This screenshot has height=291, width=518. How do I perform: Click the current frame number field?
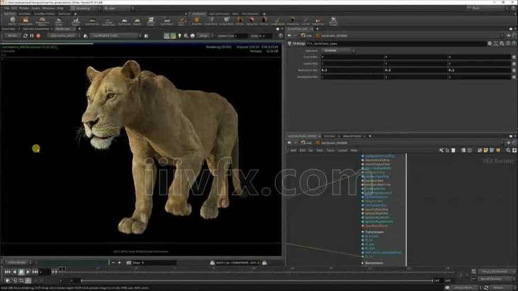(45, 272)
